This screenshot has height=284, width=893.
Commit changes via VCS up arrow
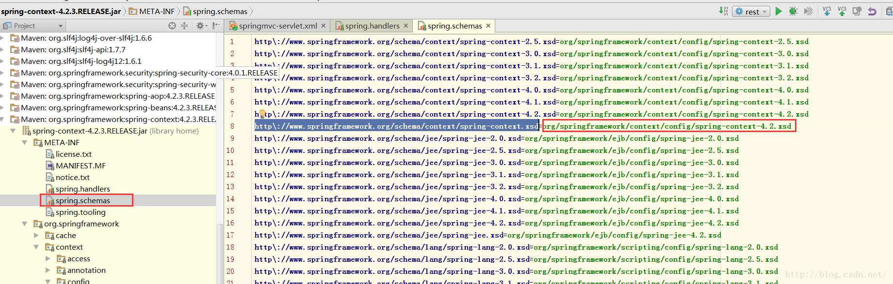[842, 11]
